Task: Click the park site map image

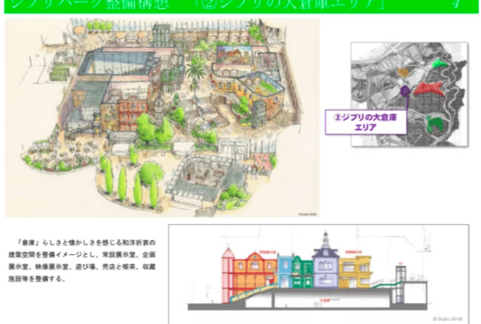Action: click(409, 94)
